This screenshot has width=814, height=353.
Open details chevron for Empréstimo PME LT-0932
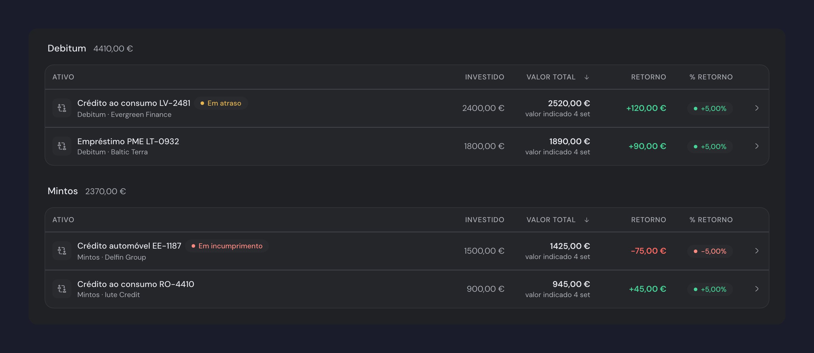[x=757, y=146]
